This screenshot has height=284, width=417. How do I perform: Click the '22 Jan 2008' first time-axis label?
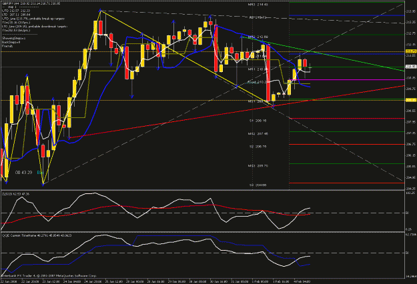[9, 281]
